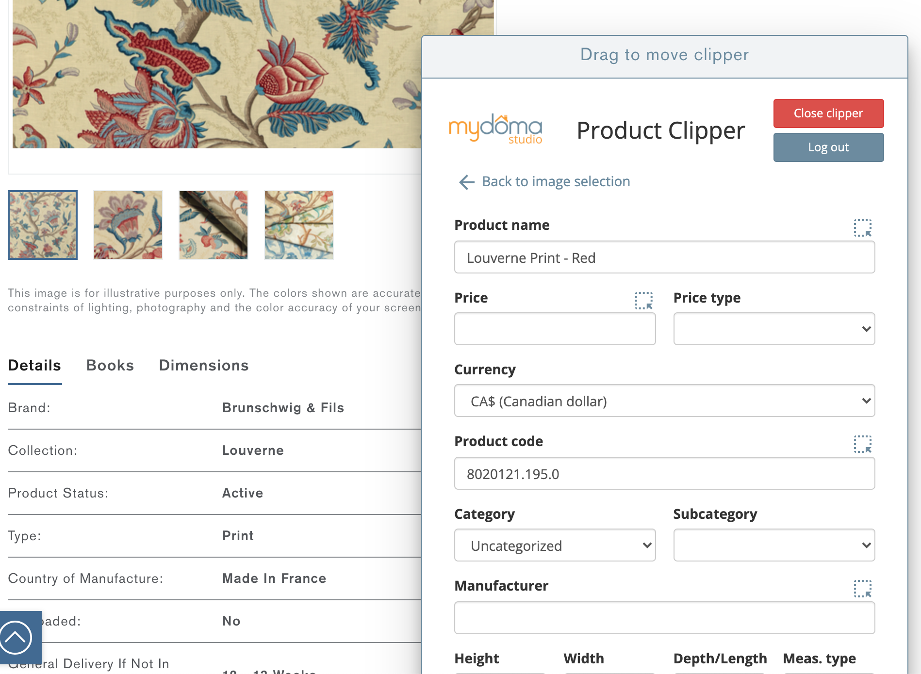This screenshot has height=674, width=921.
Task: Click the Product name field containing Louverne Print - Red
Action: (x=664, y=257)
